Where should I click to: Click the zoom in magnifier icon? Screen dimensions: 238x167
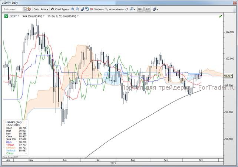(73, 9)
